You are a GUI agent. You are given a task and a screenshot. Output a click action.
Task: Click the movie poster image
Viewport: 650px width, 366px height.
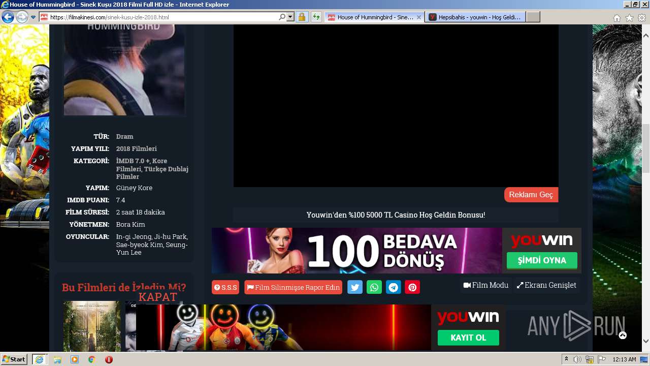coord(124,70)
